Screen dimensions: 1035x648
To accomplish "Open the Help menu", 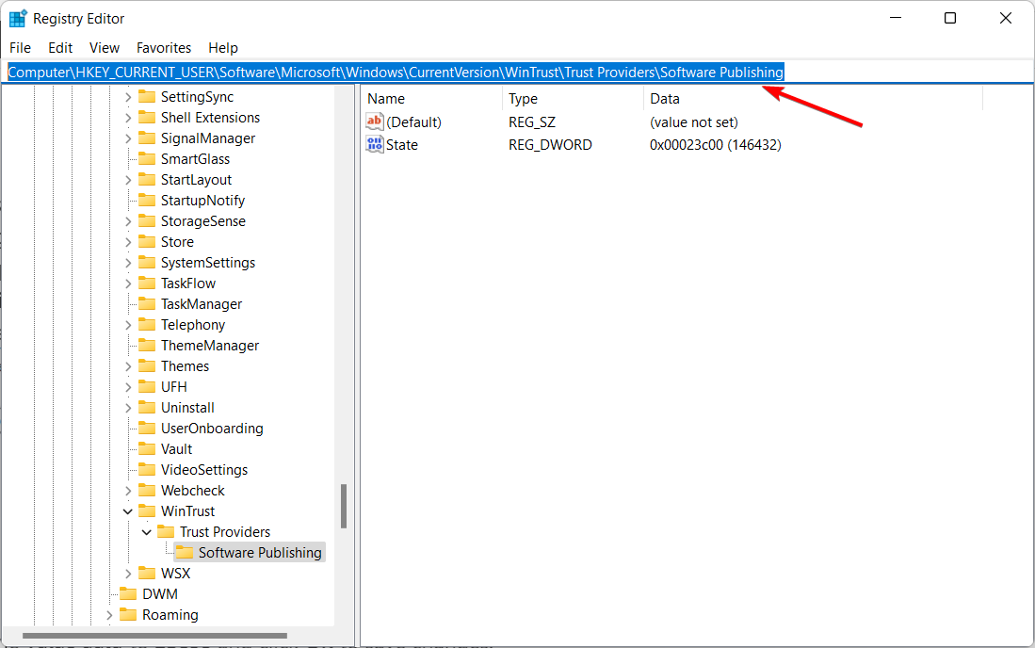I will (223, 47).
